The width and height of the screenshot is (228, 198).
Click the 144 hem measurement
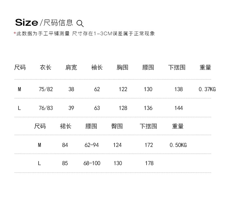(x=179, y=108)
